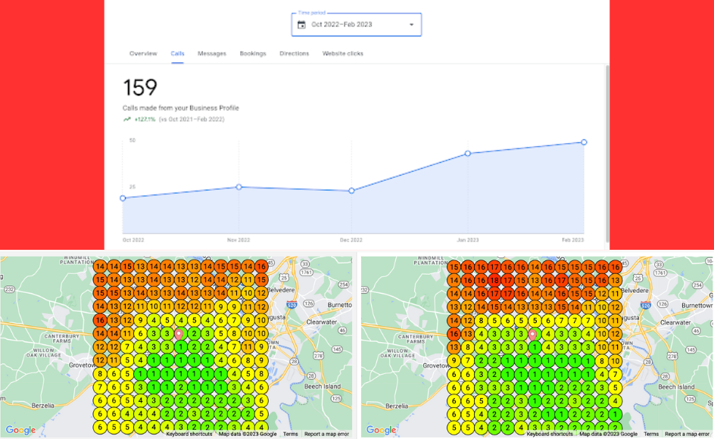Click the Oct 2022 data point on chart

[123, 198]
